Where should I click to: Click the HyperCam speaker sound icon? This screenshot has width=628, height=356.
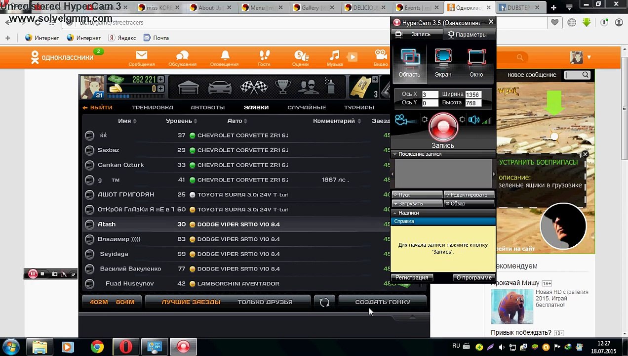[x=474, y=120]
